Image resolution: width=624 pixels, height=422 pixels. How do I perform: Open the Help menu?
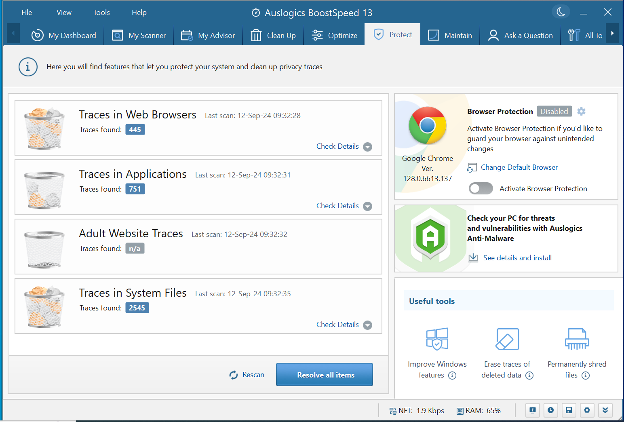139,13
